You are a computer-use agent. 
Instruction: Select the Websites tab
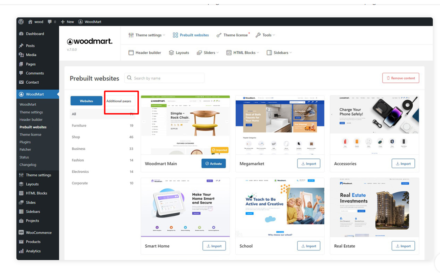pos(86,101)
